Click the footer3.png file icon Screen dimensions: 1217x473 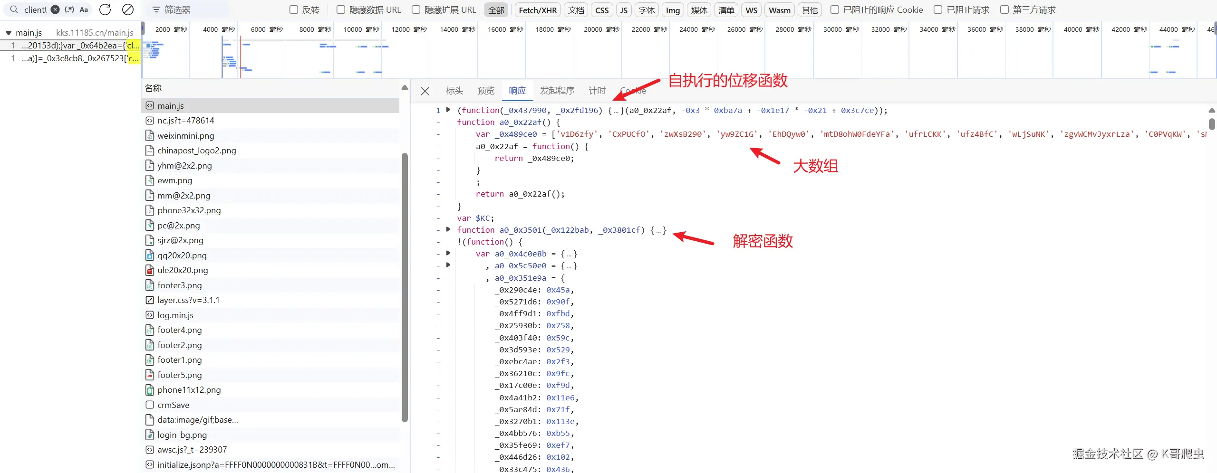149,285
